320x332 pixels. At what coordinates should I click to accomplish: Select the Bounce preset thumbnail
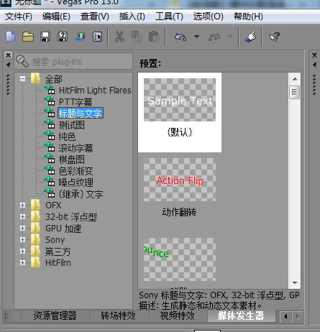tap(180, 259)
